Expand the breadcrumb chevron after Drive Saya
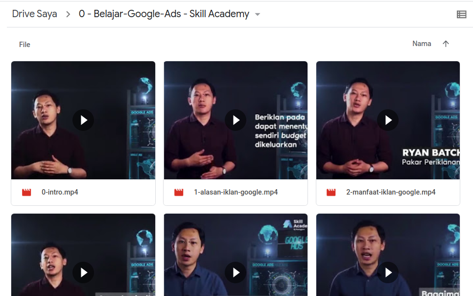The image size is (473, 296). click(68, 14)
